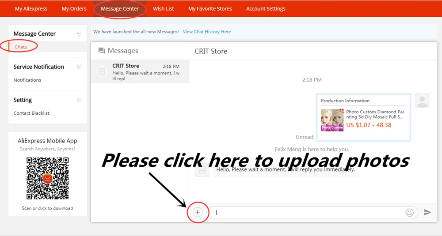Viewport: 442px width, 236px height.
Task: Click the plus icon to upload photos
Action: coord(198,212)
